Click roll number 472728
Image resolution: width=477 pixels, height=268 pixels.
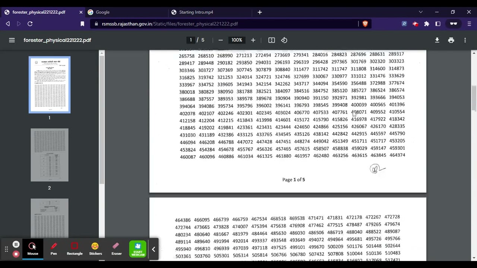(x=392, y=217)
